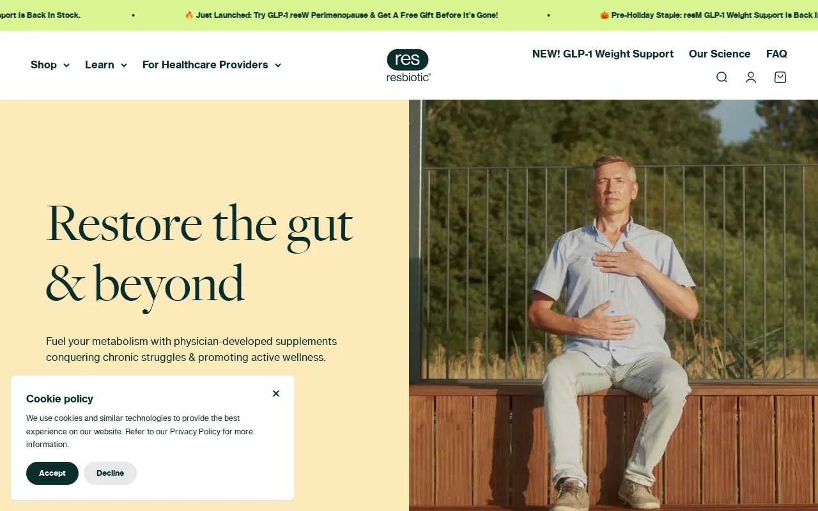The height and width of the screenshot is (511, 818).
Task: Accept the cookie policy
Action: [52, 473]
